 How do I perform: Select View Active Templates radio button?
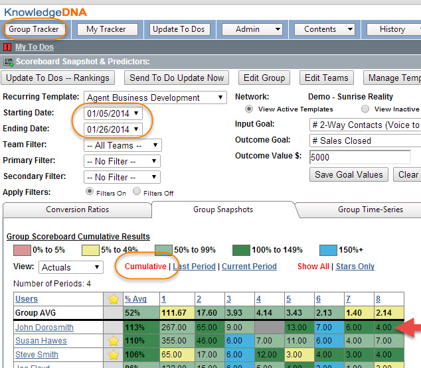coord(250,109)
